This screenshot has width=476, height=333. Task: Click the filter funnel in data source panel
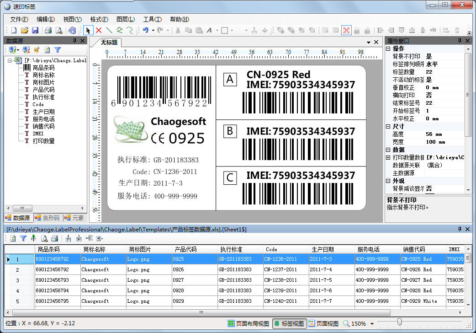pyautogui.click(x=58, y=50)
